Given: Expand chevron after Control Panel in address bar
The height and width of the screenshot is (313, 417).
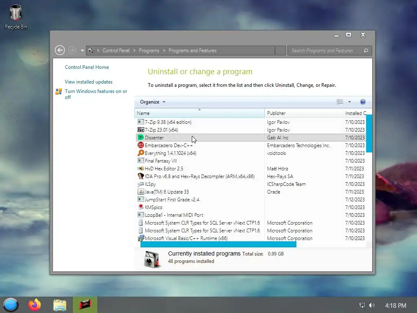Looking at the screenshot, I should point(134,51).
